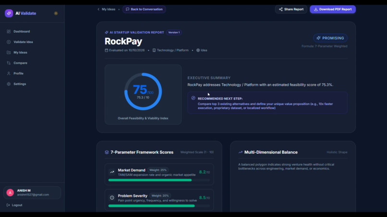Click the calendar icon beside evaluation date
The height and width of the screenshot is (217, 387).
coord(107,50)
